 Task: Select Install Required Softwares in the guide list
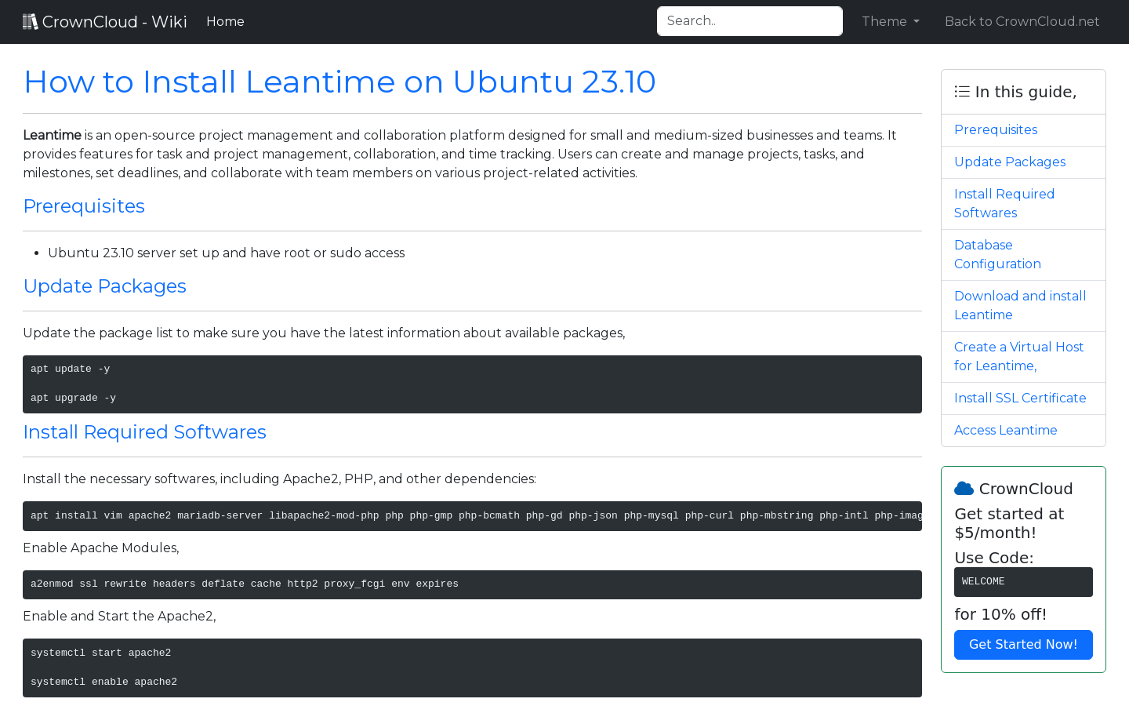click(x=1004, y=203)
